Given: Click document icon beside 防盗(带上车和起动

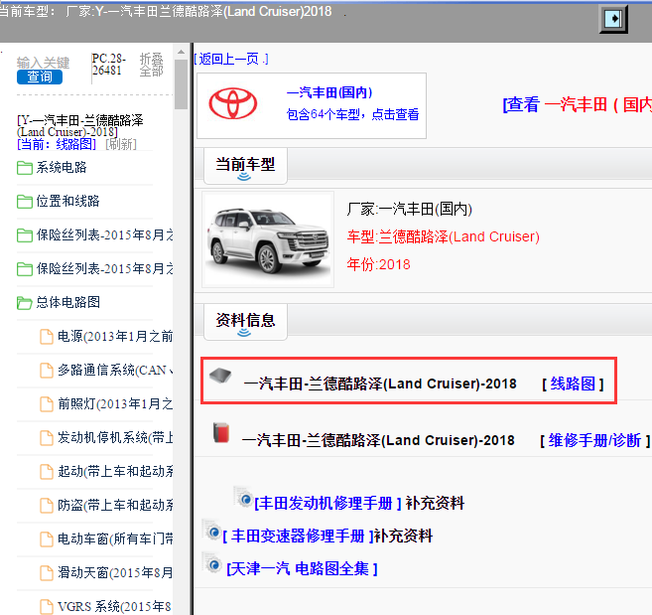Looking at the screenshot, I should pyautogui.click(x=47, y=505).
